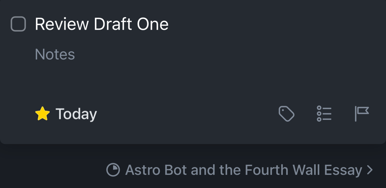Click the word One in the title
Screen dimensions: 386x188
153,24
